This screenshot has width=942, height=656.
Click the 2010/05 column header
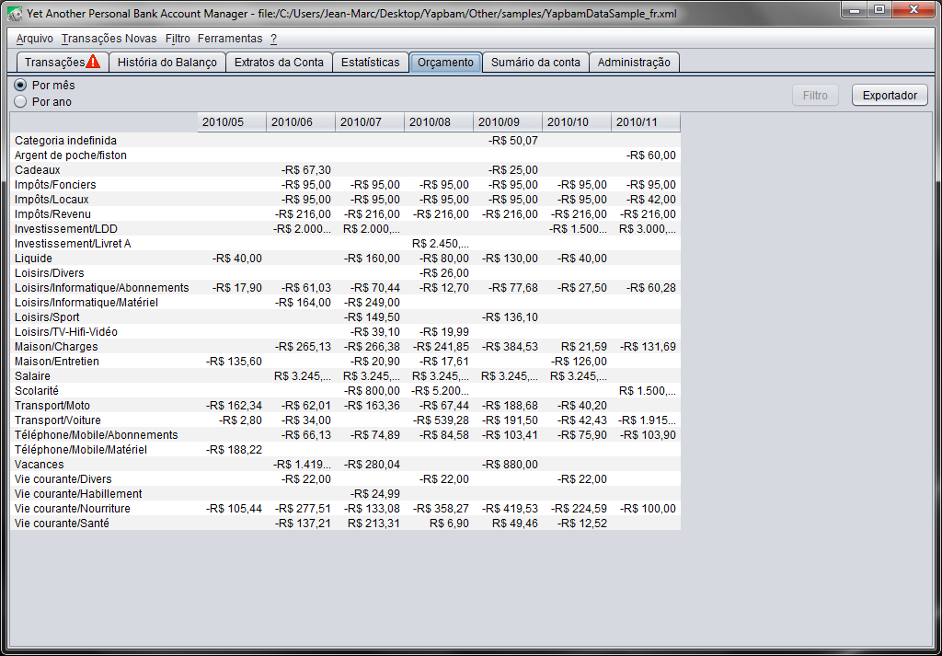(x=232, y=122)
